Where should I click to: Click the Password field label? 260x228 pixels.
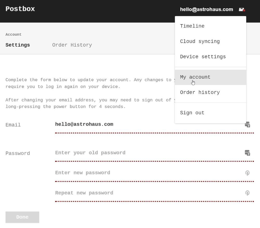(18, 153)
